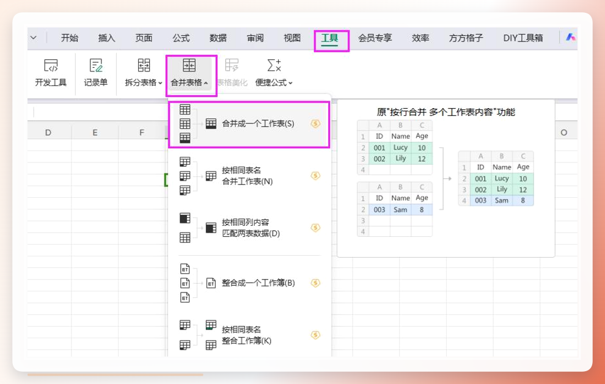Choose 按相同表名合并工作表(N) menu item
This screenshot has width=605, height=384.
[x=249, y=176]
